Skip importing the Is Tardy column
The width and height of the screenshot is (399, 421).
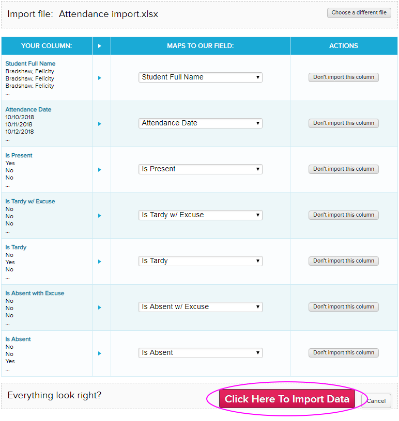(x=344, y=261)
